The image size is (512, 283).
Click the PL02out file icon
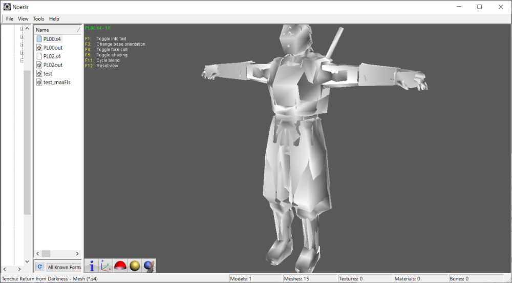click(x=39, y=65)
